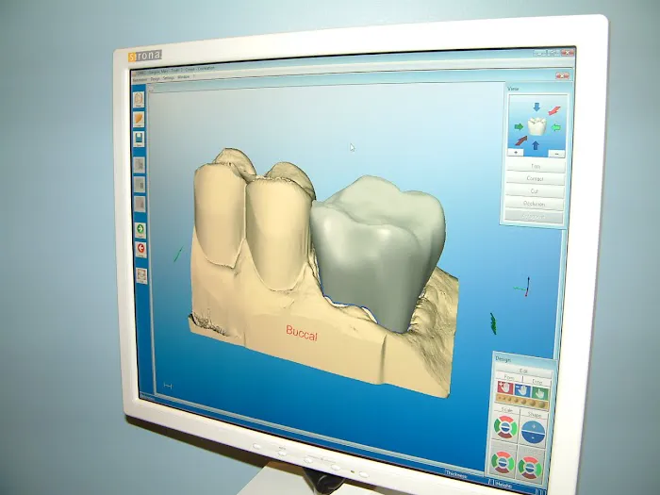Click the grey crown restoration model
This screenshot has width=660, height=495.
click(x=377, y=253)
